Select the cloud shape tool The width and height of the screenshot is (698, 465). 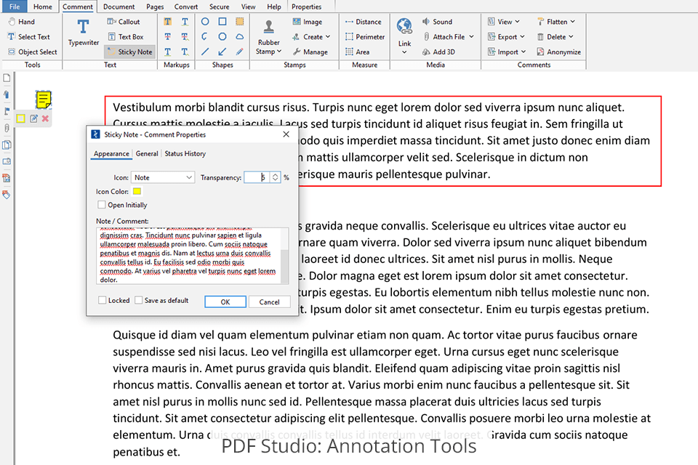[239, 36]
